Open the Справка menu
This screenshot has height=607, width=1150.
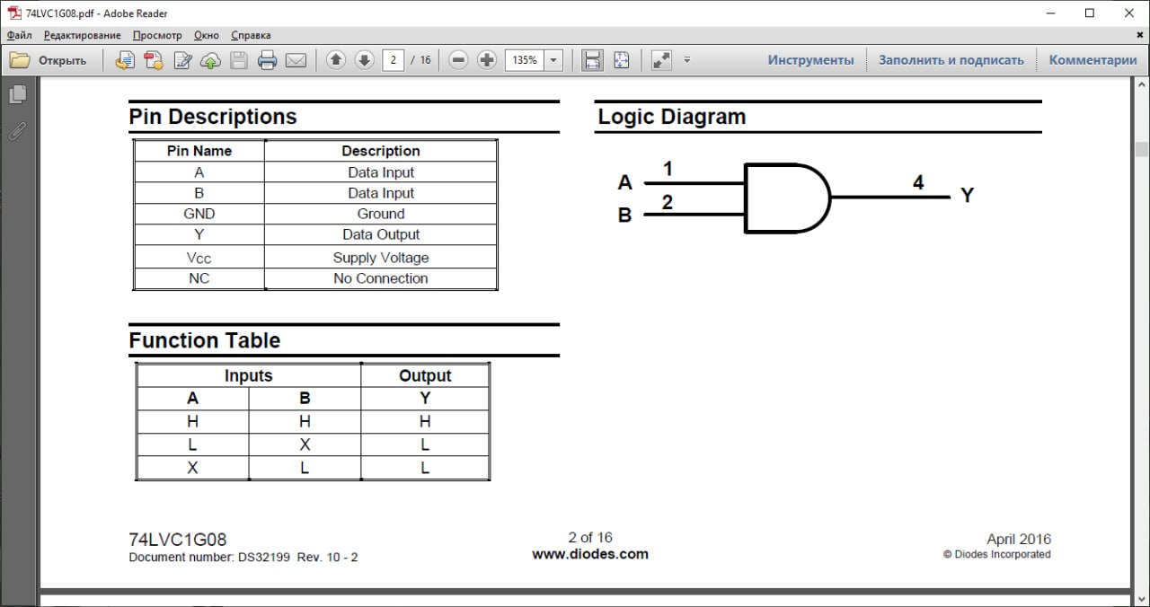coord(251,35)
